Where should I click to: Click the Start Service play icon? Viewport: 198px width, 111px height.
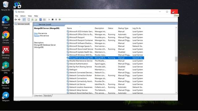(49, 19)
